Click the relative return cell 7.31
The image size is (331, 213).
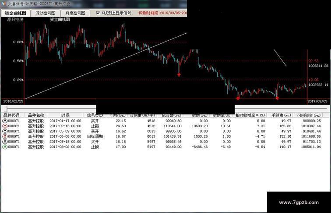coord(261,126)
